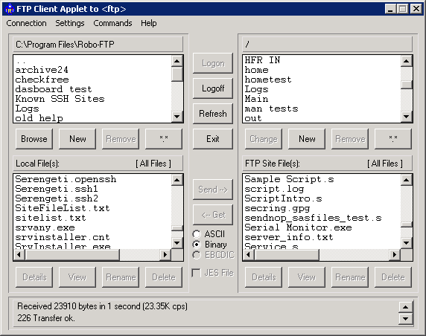Select Serengeti.openssh in local files

92,179
